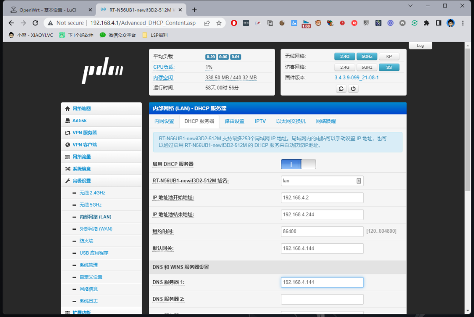The width and height of the screenshot is (474, 317).
Task: Reload the current page
Action: (36, 23)
